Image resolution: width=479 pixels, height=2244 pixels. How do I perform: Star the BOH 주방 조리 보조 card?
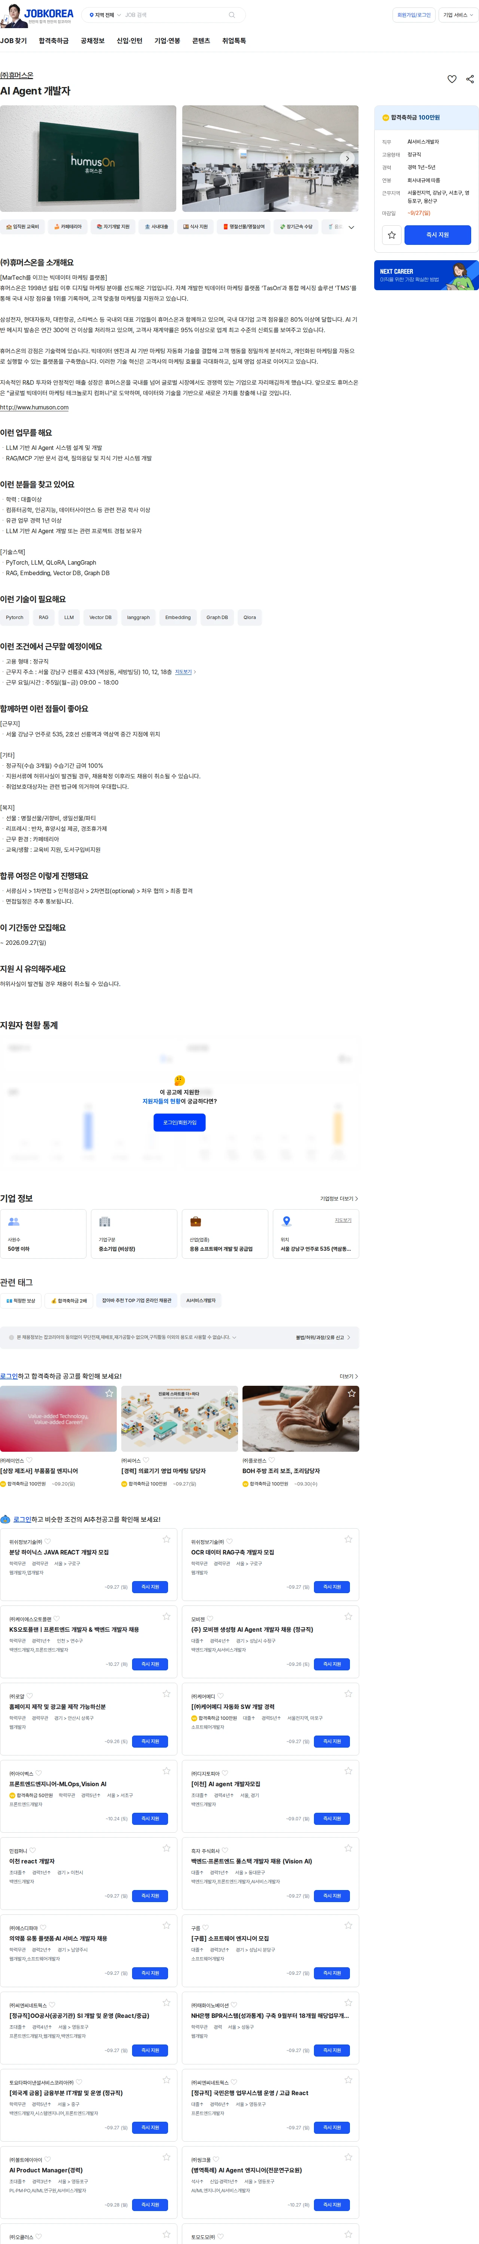pyautogui.click(x=351, y=1394)
